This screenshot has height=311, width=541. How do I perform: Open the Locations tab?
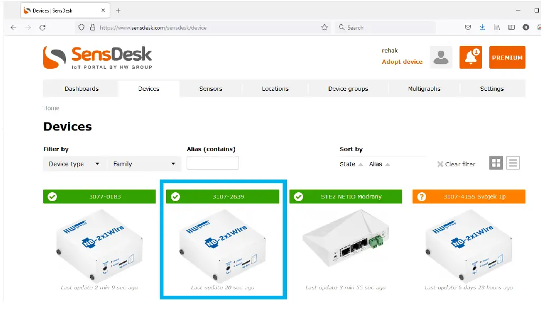[x=275, y=89]
